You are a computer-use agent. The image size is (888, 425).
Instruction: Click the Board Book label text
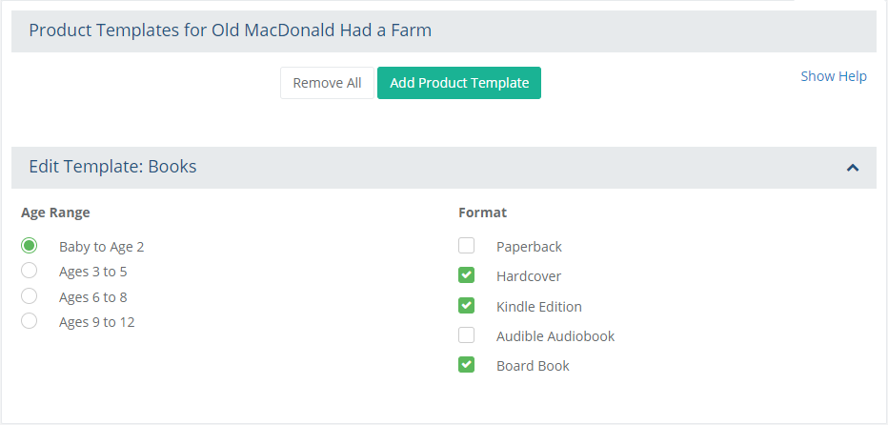tap(533, 366)
